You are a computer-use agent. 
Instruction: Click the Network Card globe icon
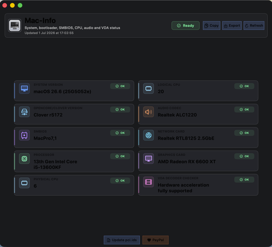tap(148, 135)
